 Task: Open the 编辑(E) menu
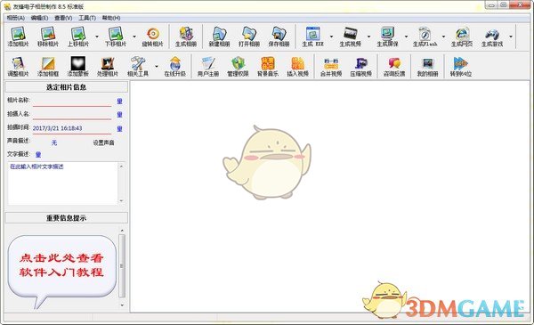(39, 18)
